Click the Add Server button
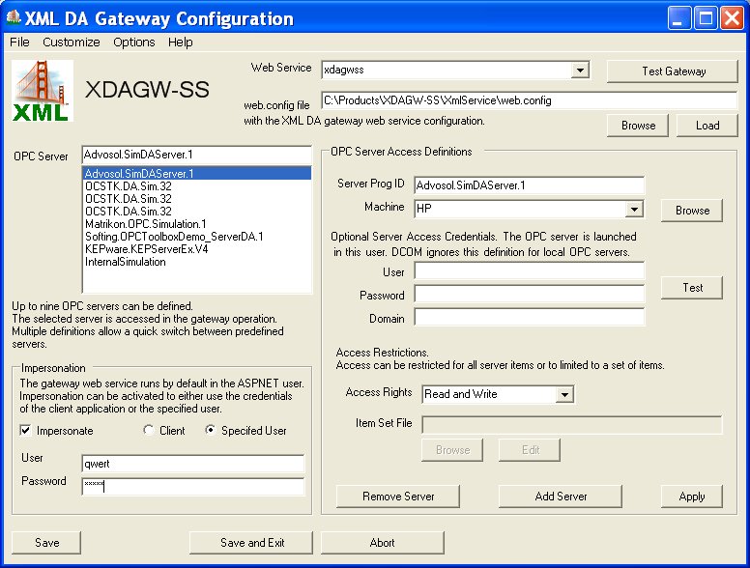The width and height of the screenshot is (750, 568). 561,497
